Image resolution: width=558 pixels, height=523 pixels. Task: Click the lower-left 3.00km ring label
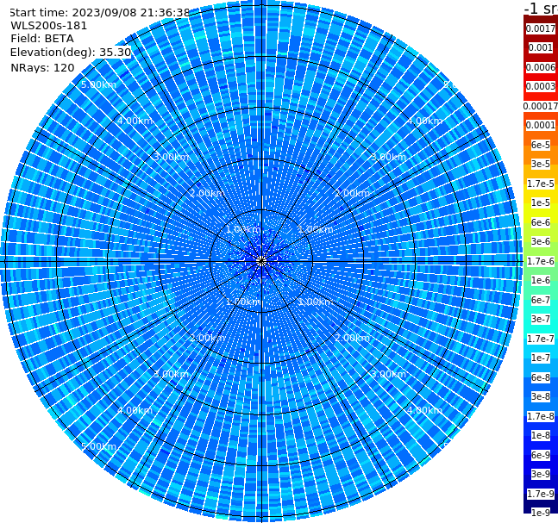tap(171, 374)
